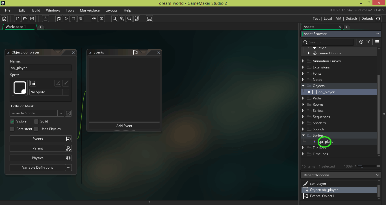Open Game Options gear in toolbar
Viewport: 386px width, 205px height.
click(94, 19)
